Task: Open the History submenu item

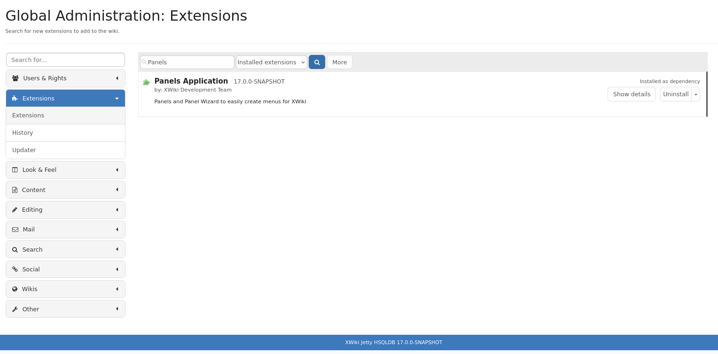Action: (x=65, y=133)
